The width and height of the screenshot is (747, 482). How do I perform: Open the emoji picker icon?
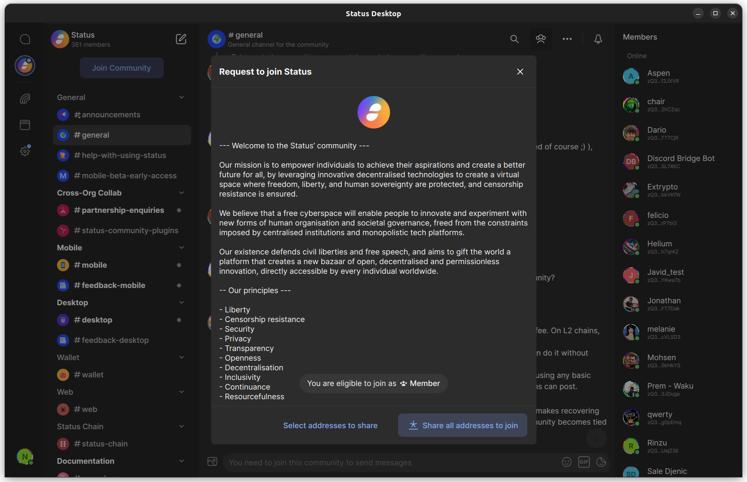[567, 462]
